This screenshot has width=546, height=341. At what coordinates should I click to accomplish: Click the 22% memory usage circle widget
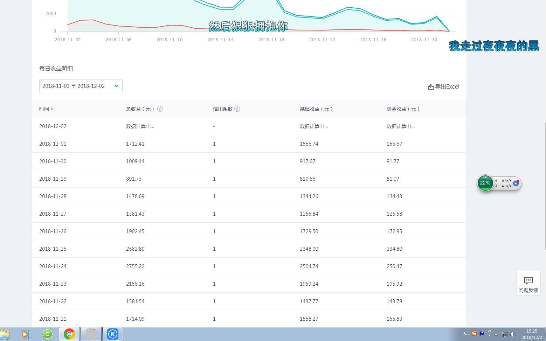tap(485, 183)
